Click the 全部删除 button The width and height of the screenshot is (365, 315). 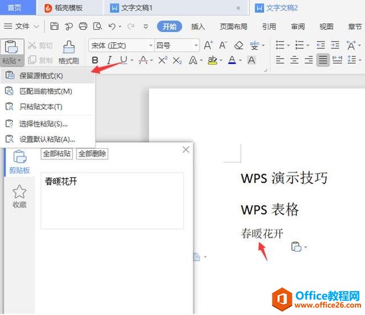[x=92, y=154]
